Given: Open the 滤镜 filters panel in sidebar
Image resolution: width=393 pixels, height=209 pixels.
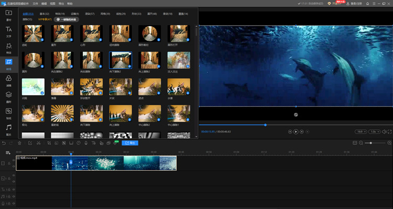Looking at the screenshot, I should point(9,81).
